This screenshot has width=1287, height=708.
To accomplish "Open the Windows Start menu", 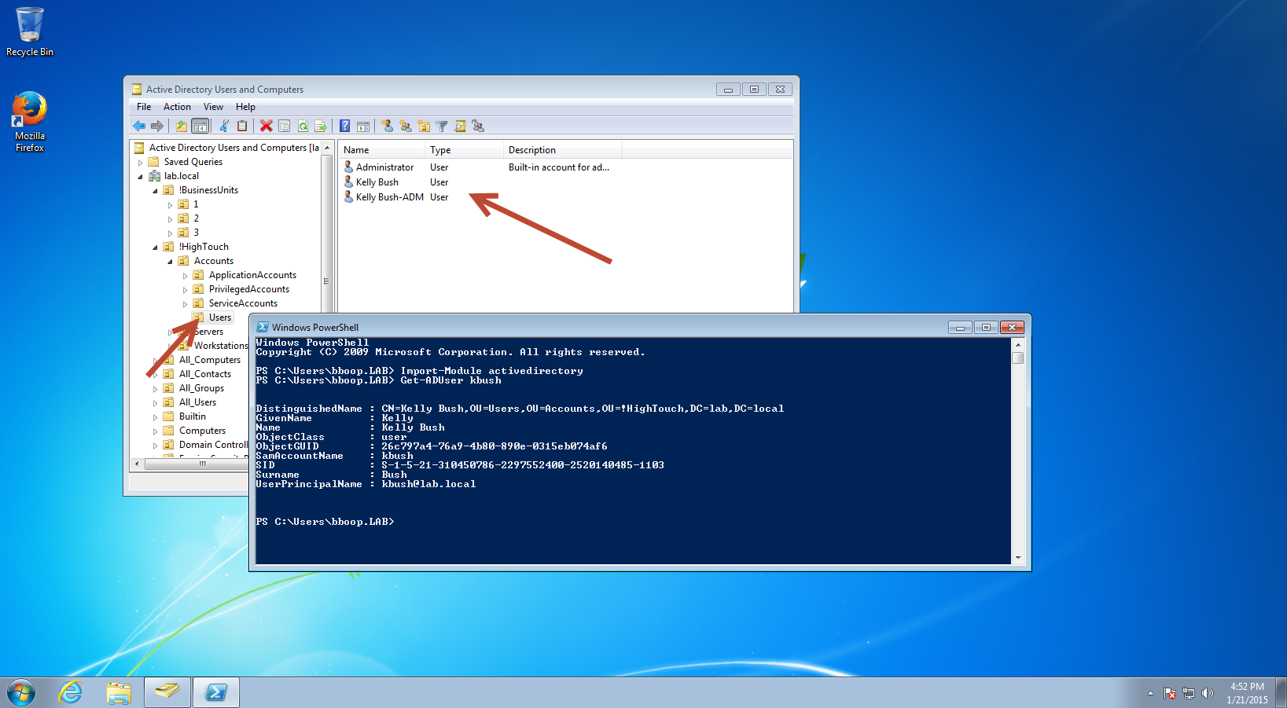I will pos(21,693).
